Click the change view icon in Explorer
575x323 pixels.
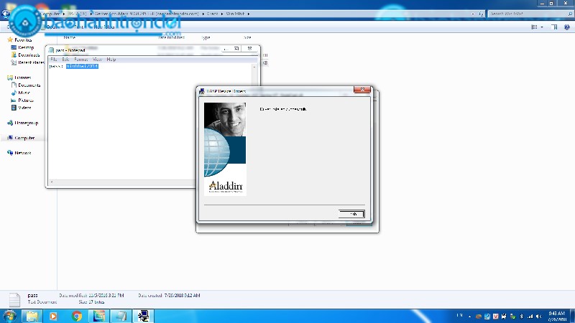tap(534, 27)
